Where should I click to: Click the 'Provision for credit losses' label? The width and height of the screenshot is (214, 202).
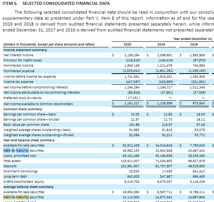click(23, 60)
